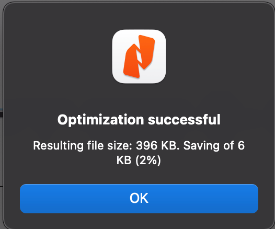Click the 'Resulting' word in message

tap(58, 146)
